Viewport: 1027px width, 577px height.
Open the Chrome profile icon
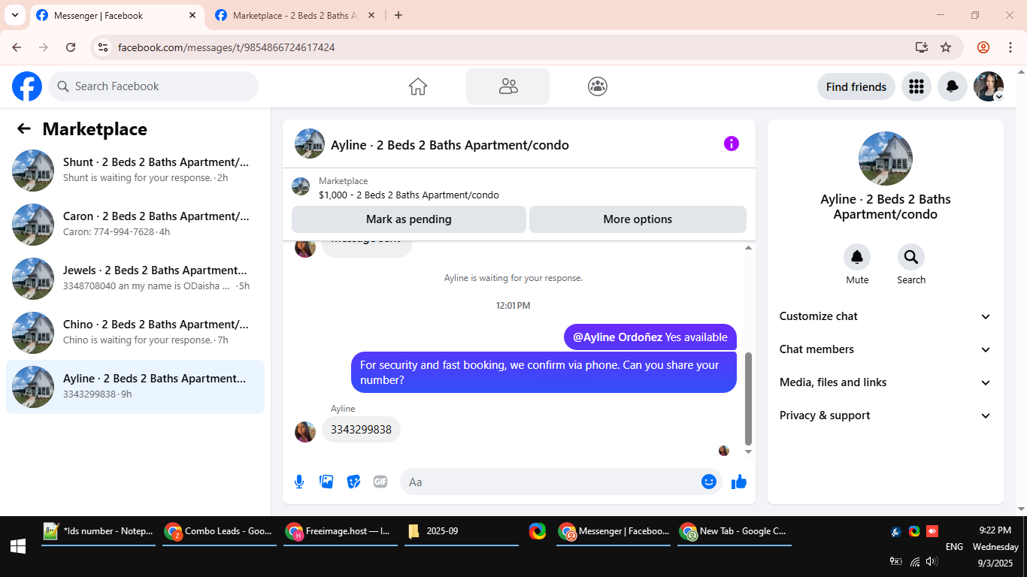point(983,47)
